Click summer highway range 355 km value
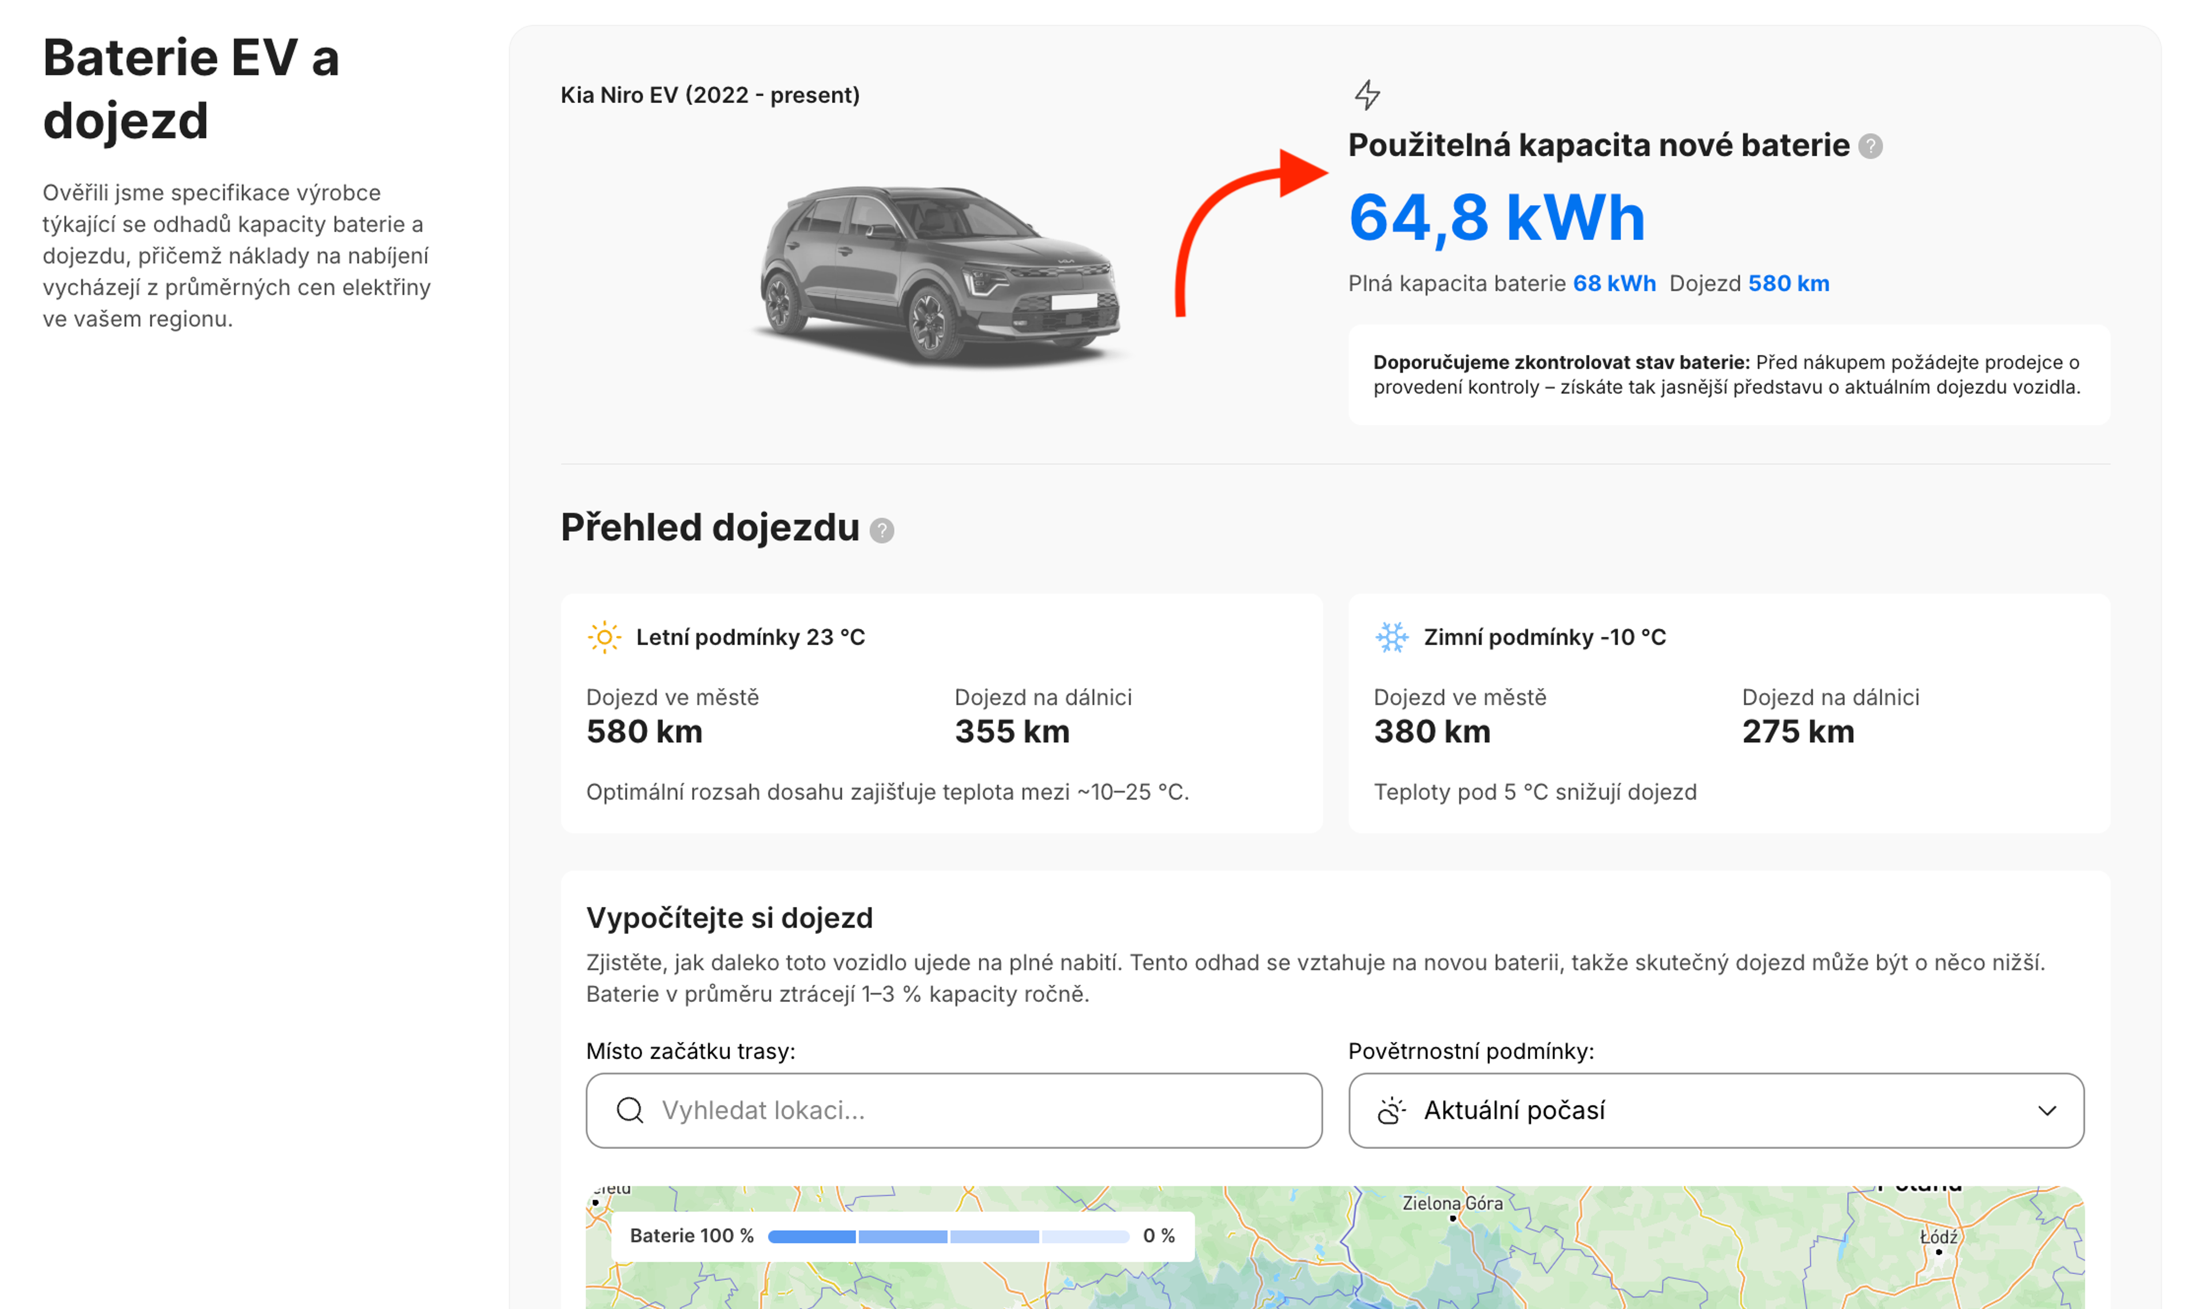 (x=1012, y=731)
